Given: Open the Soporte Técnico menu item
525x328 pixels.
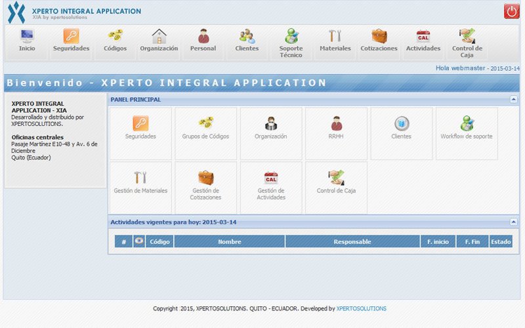Looking at the screenshot, I should pyautogui.click(x=291, y=43).
